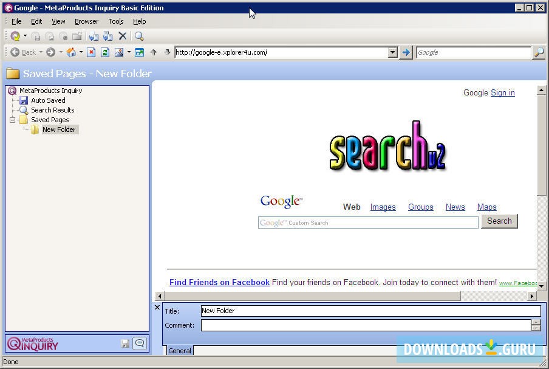Select New Folder in the tree

click(59, 129)
